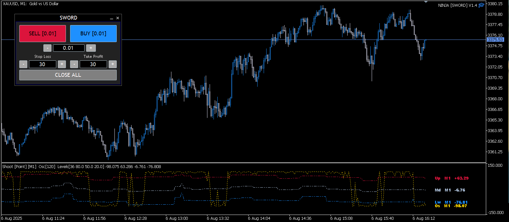
Task: Click the 3380.15 price scale label
Action: click(495, 4)
